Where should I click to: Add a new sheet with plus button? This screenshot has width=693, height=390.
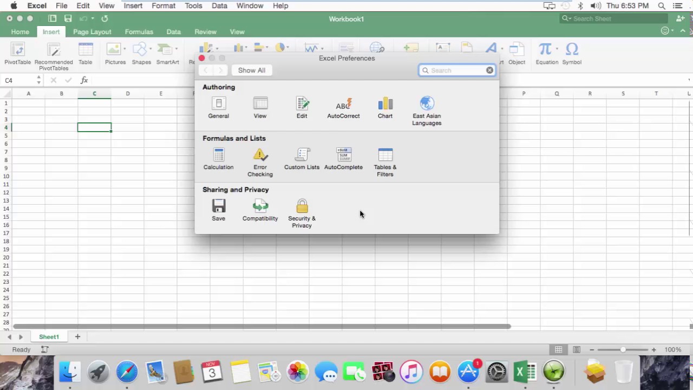point(77,336)
